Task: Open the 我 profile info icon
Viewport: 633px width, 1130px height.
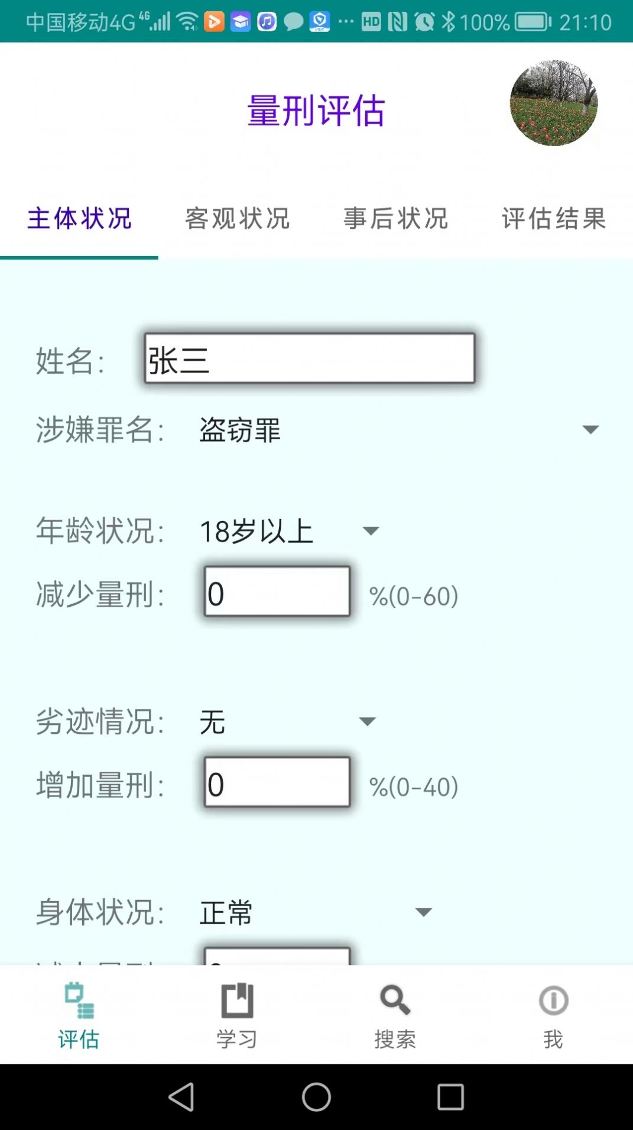Action: point(553,1001)
